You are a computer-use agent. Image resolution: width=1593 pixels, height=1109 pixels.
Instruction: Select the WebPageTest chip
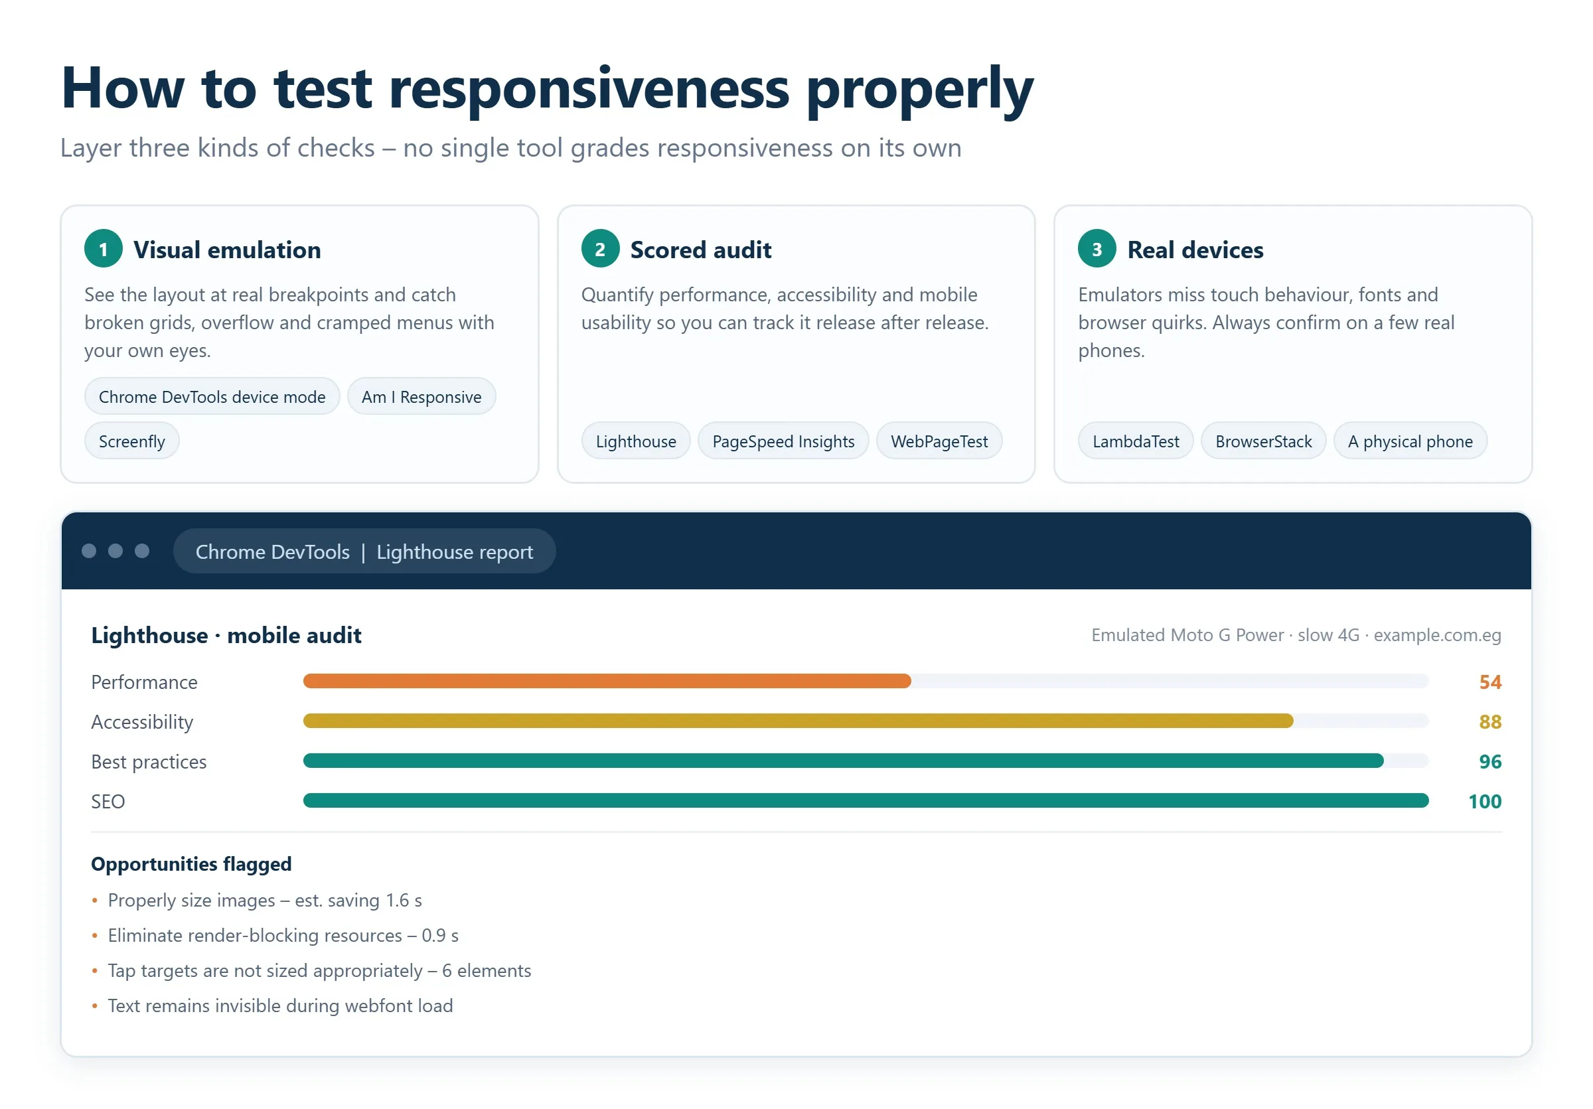coord(939,441)
